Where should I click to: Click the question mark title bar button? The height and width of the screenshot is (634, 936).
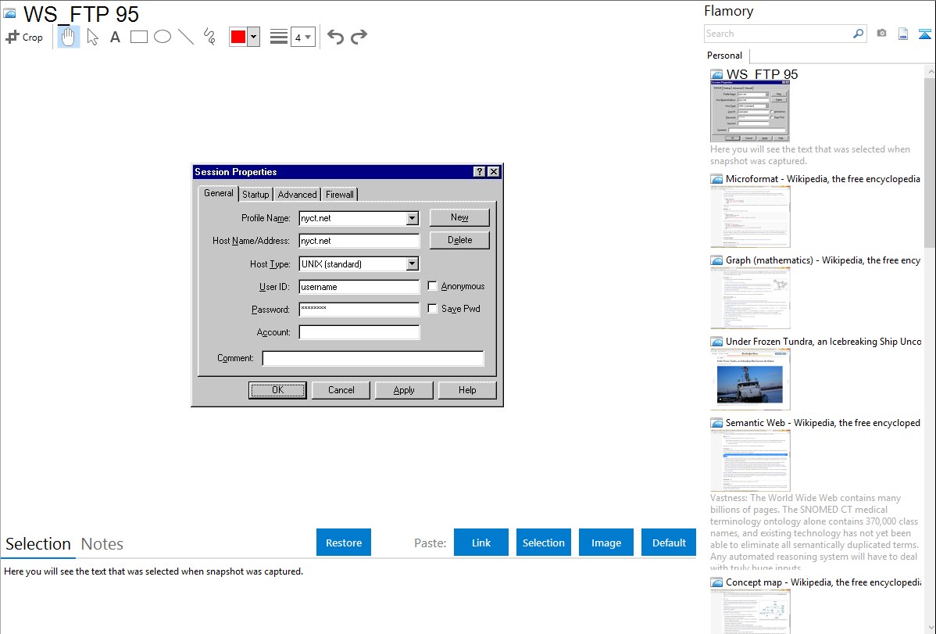(x=480, y=171)
